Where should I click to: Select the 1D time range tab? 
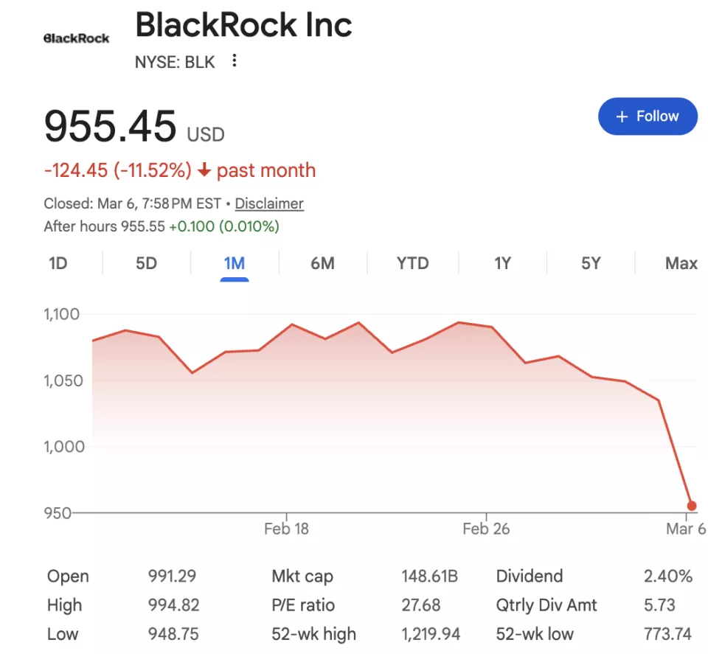coord(58,263)
